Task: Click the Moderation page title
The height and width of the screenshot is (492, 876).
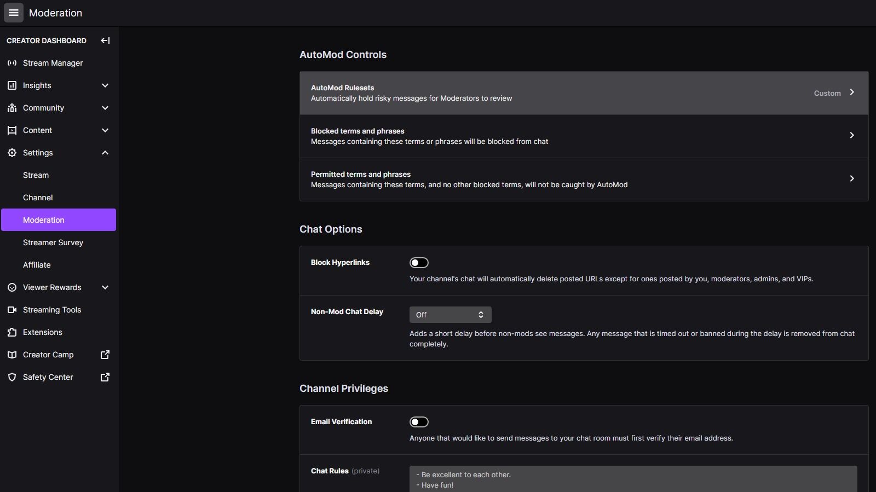Action: click(55, 13)
